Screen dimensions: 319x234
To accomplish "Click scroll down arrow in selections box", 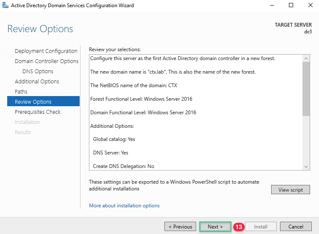I will [306, 167].
